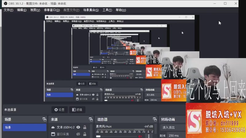Screen dimensions: 246x138
Task: Click the 工具(T) menu in the nested preview window
Action: point(112,21)
